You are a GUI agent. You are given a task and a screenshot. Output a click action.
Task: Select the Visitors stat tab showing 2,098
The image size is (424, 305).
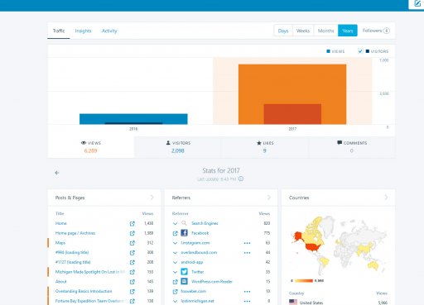(x=178, y=147)
